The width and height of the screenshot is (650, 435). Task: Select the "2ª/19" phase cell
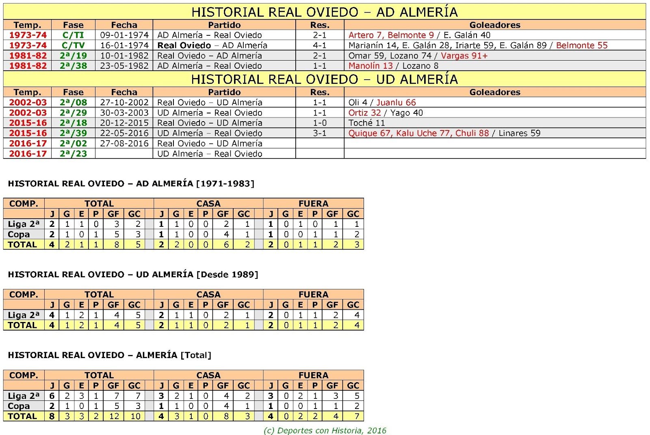(73, 55)
